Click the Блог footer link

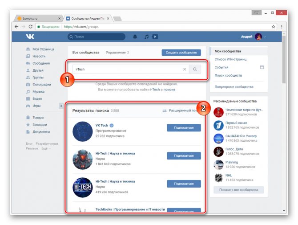click(x=29, y=143)
